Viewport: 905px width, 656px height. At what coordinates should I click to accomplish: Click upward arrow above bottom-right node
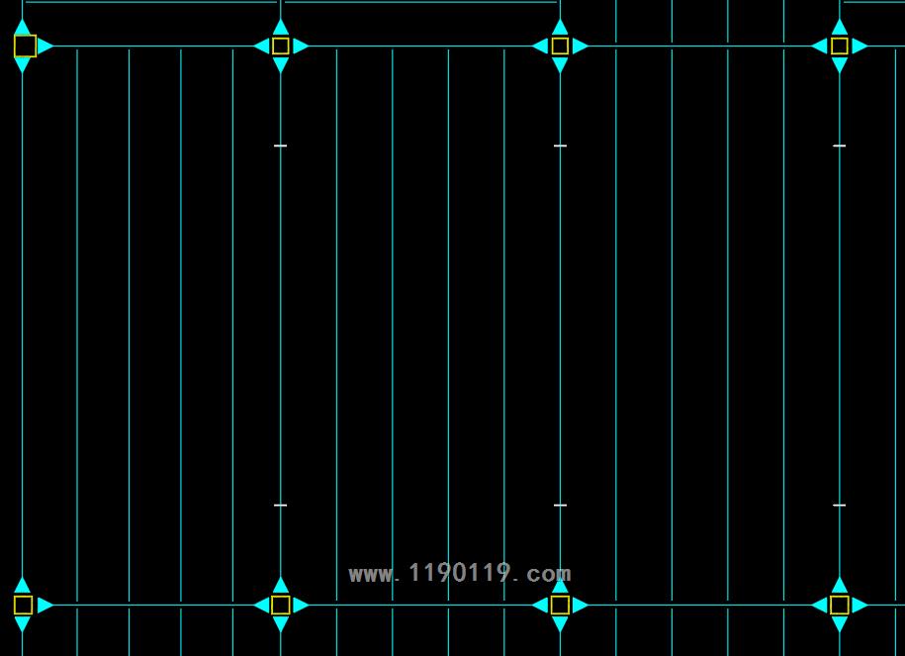pyautogui.click(x=839, y=585)
